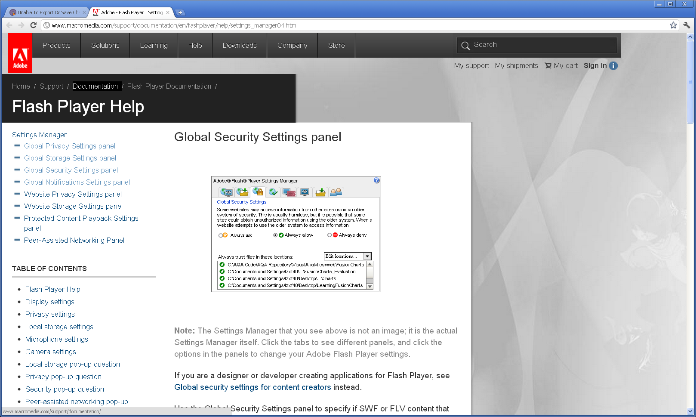Open the Microphone settings contents link
Screen dimensions: 696x417
pos(56,340)
